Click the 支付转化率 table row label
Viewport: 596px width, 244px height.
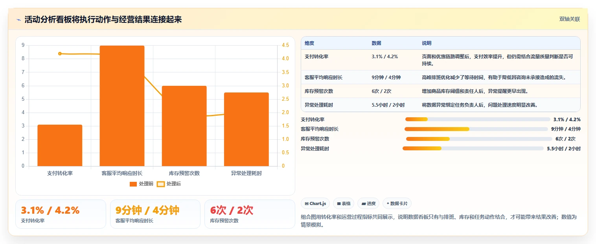point(316,56)
